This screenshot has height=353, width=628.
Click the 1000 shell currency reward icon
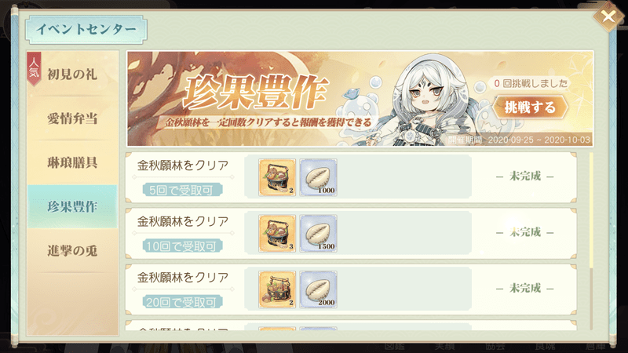319,177
